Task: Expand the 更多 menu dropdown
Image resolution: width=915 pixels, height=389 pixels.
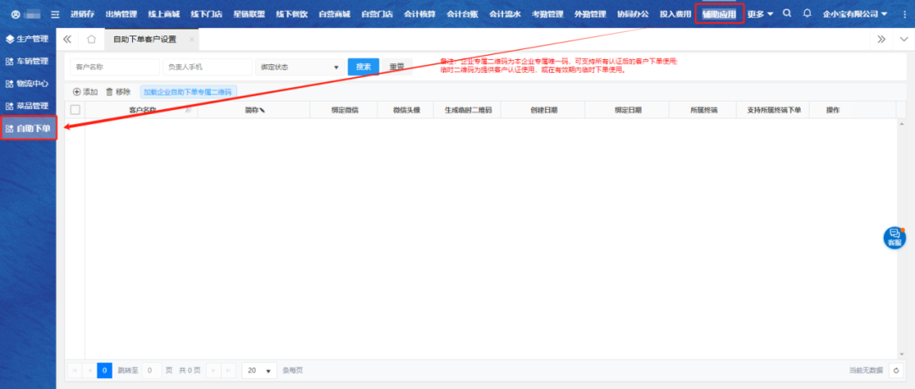Action: pyautogui.click(x=760, y=14)
